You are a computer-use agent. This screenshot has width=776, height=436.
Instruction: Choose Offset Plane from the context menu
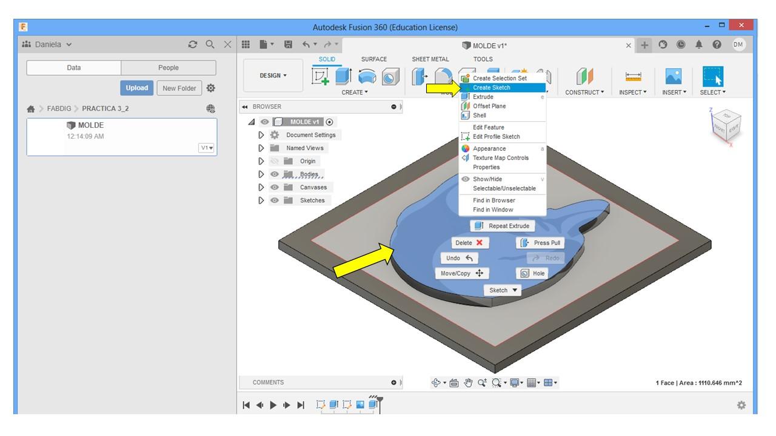[x=502, y=106]
